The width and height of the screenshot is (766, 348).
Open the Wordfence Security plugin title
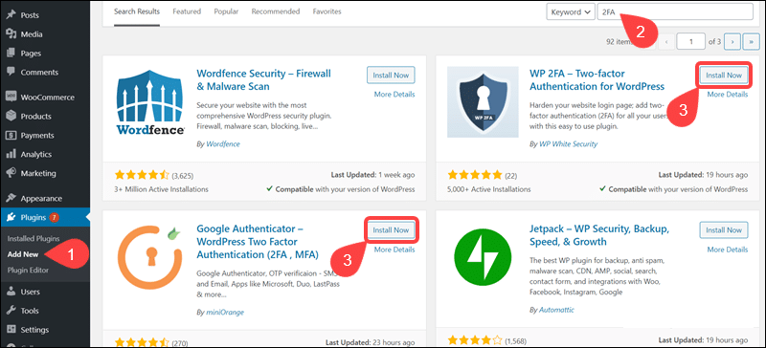(264, 80)
